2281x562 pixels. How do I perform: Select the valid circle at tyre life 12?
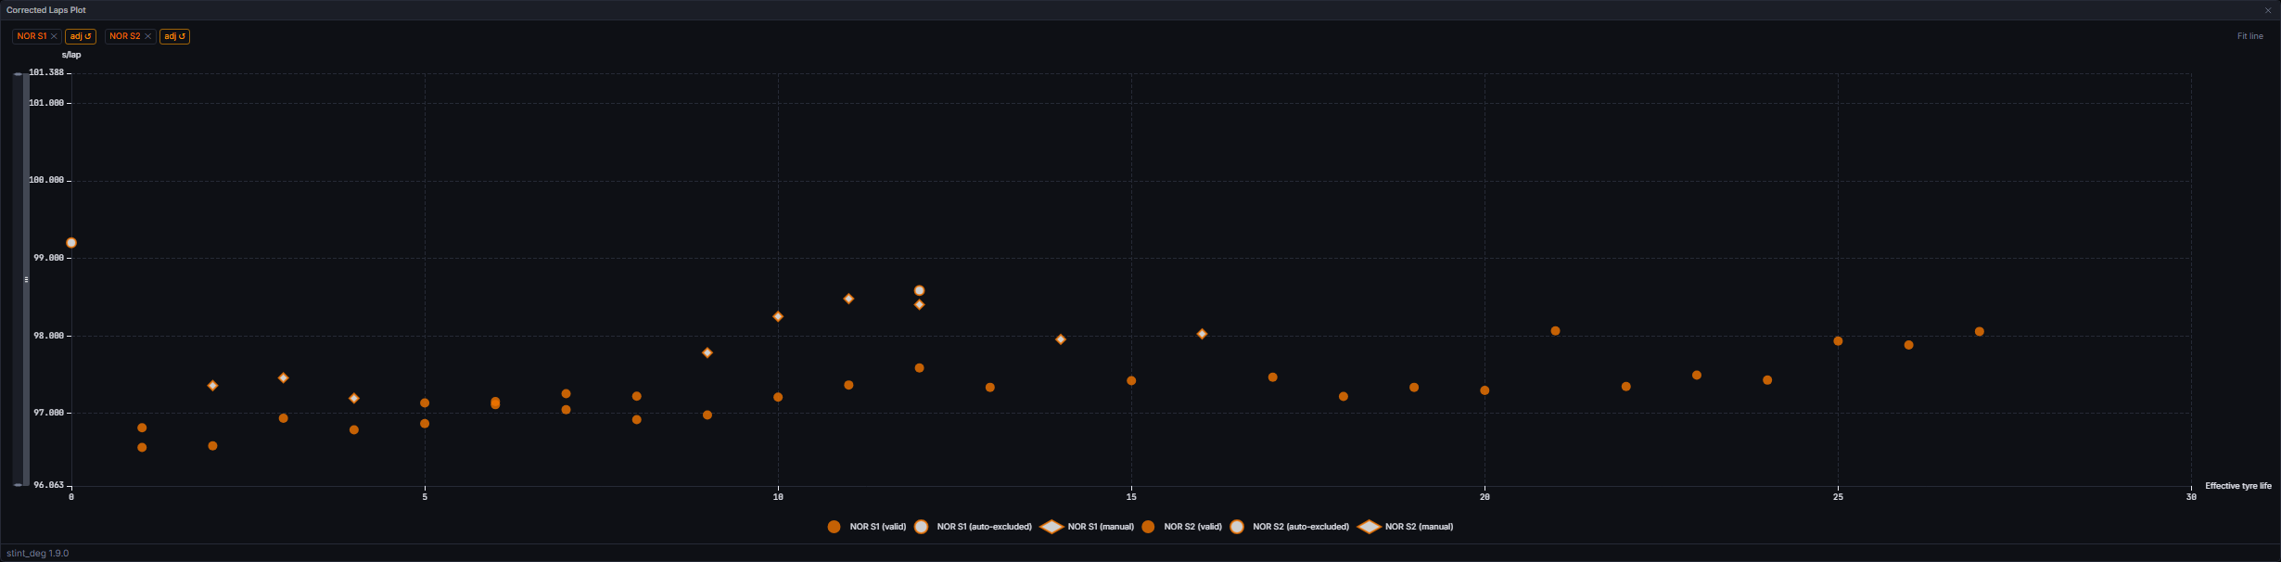[x=919, y=368]
